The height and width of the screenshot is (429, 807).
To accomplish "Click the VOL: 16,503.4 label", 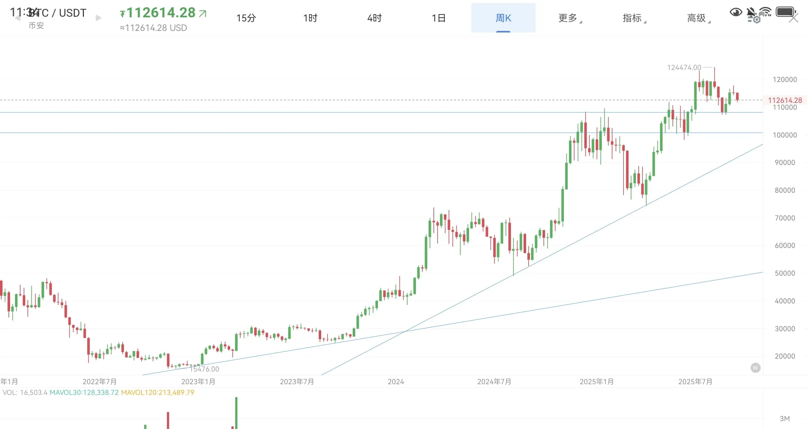I will click(25, 392).
